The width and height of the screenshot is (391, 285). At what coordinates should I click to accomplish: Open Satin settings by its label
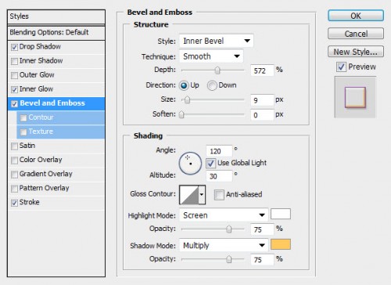pos(27,146)
